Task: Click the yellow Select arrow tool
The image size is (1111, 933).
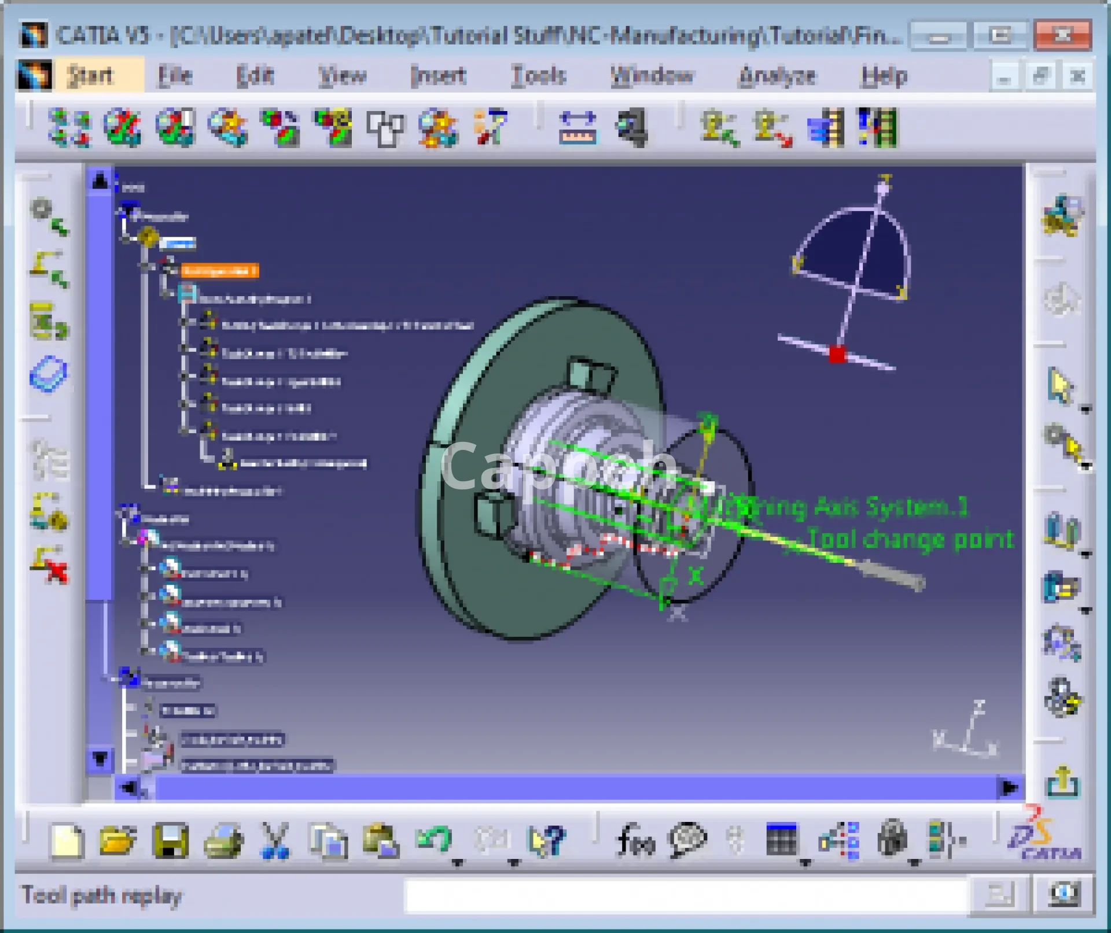Action: coord(1060,386)
